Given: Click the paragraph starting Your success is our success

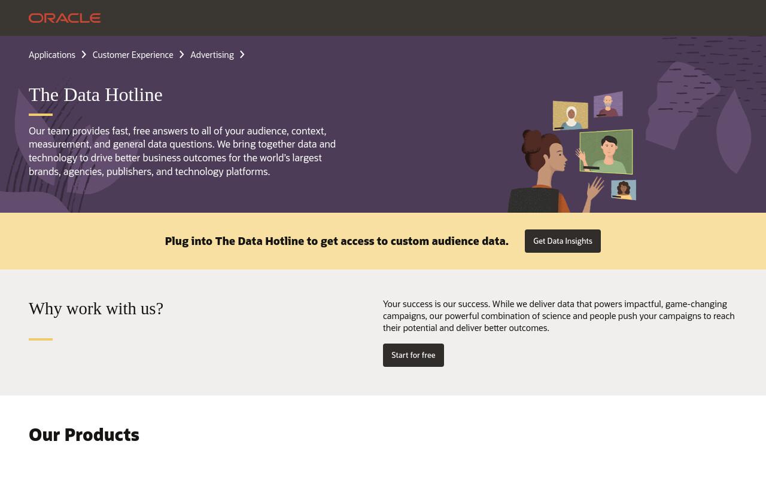Looking at the screenshot, I should pos(559,316).
